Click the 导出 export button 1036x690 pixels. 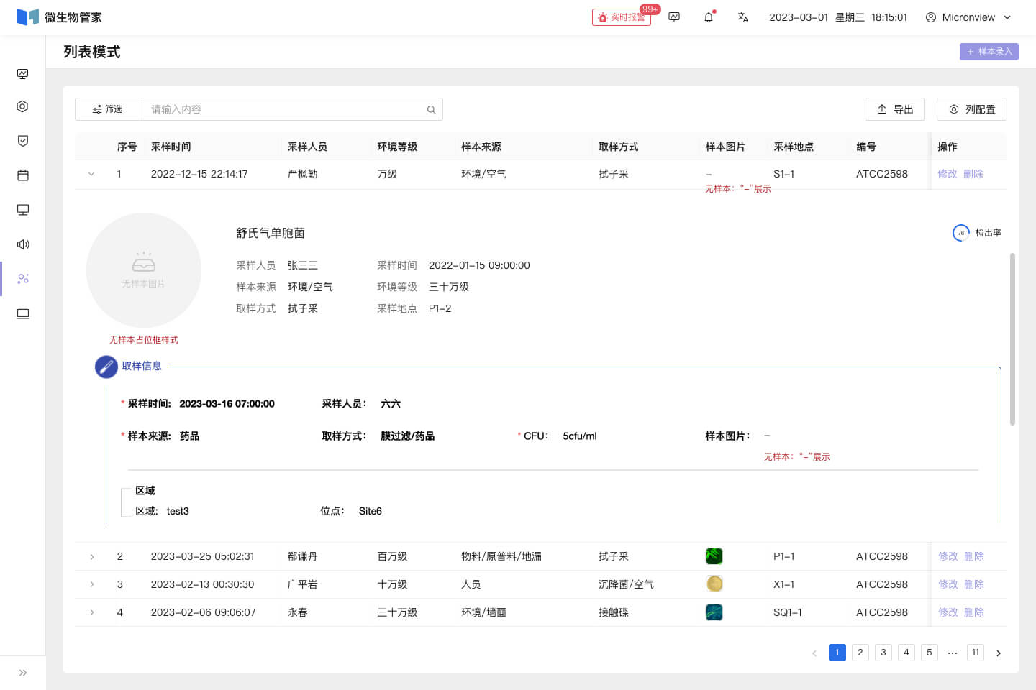tap(895, 109)
